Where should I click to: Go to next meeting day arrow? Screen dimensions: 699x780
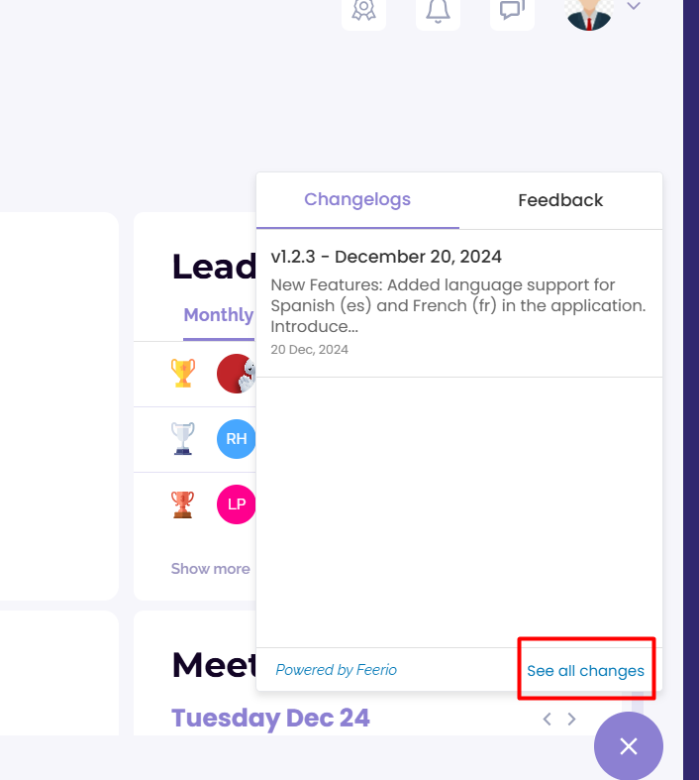[572, 719]
